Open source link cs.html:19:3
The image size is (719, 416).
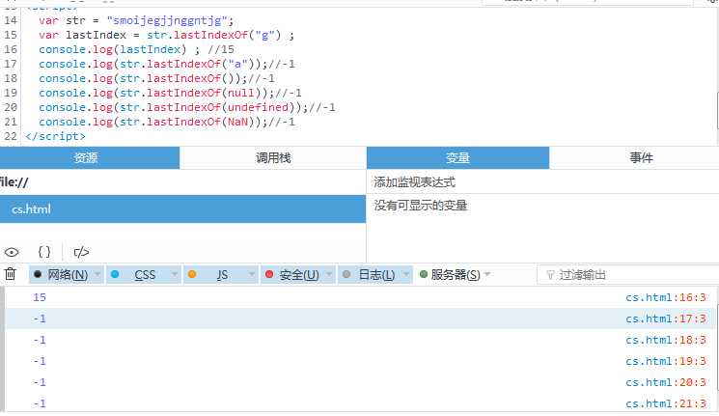tap(666, 361)
